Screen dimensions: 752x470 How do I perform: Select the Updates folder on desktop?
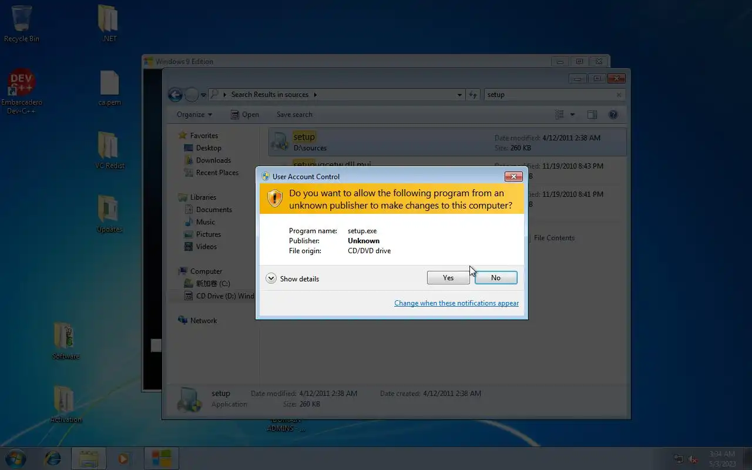tap(109, 214)
